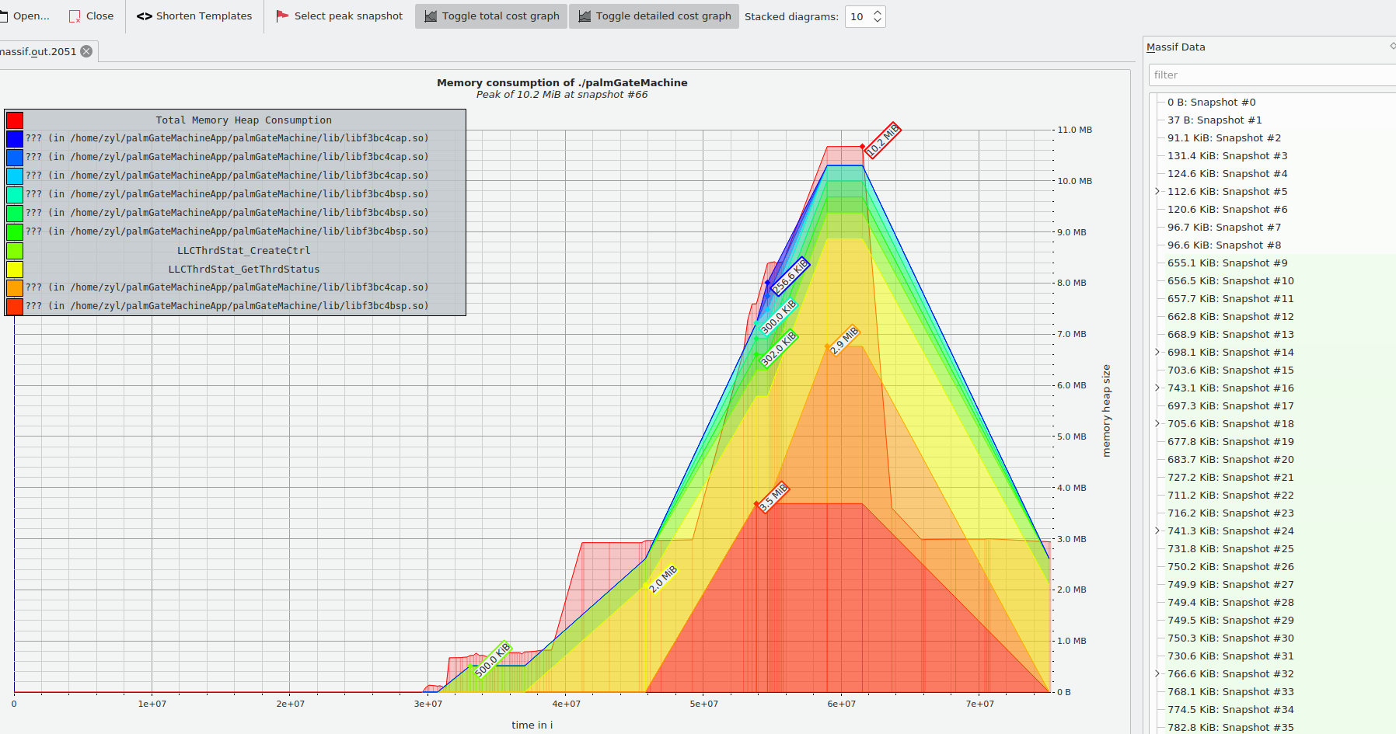Click the 10.2 MiB peak label
This screenshot has height=734, width=1396.
click(882, 140)
